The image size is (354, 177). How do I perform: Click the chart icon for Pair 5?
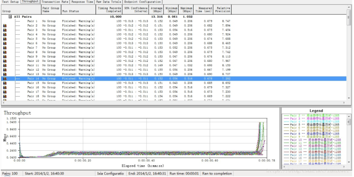5,39
